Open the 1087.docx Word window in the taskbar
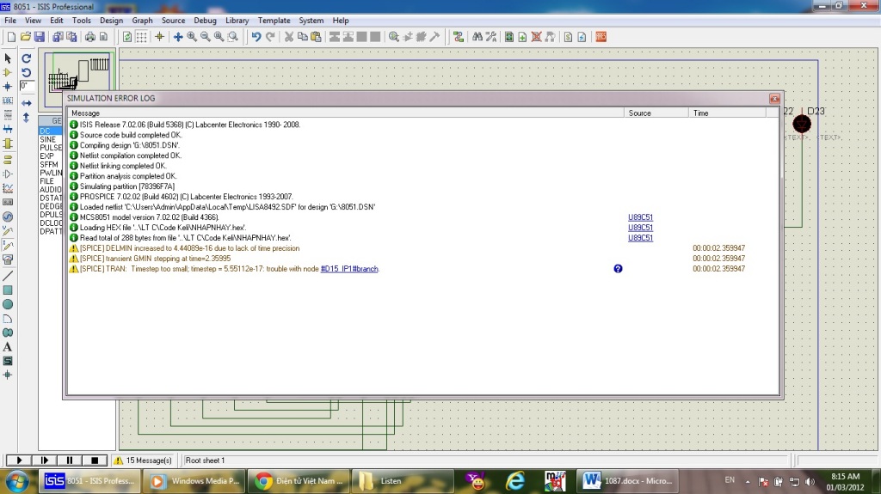 (627, 481)
